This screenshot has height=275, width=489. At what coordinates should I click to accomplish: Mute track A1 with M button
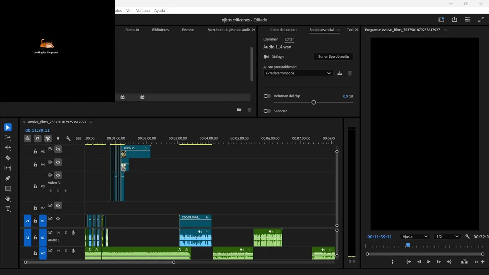coord(58,233)
